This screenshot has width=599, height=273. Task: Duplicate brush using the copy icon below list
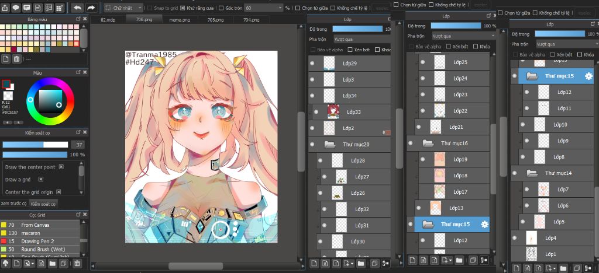click(x=63, y=263)
